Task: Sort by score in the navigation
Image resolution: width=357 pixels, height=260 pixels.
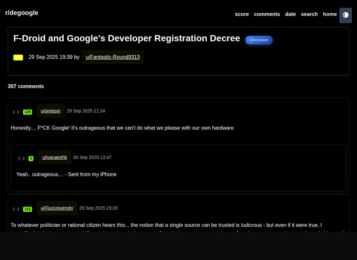Action: (242, 14)
